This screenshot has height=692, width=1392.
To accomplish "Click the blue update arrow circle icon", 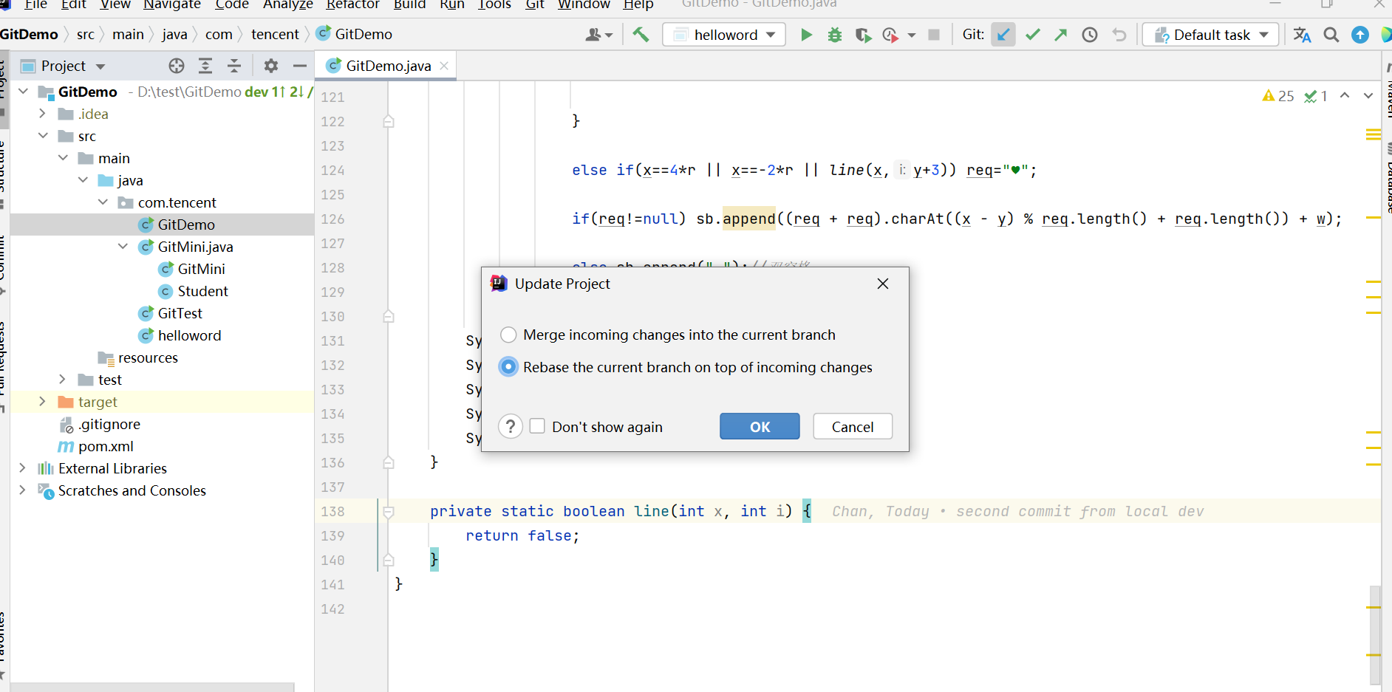I will click(x=1360, y=35).
